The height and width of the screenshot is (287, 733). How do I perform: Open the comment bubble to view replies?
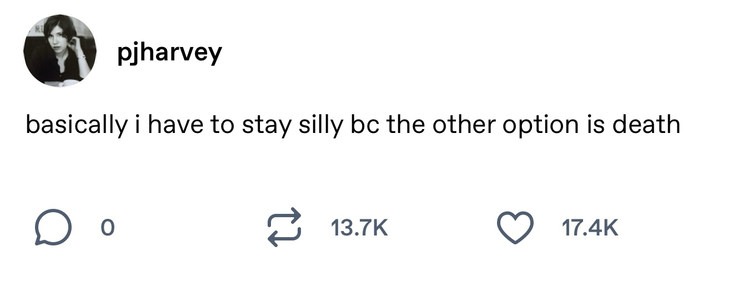54,228
